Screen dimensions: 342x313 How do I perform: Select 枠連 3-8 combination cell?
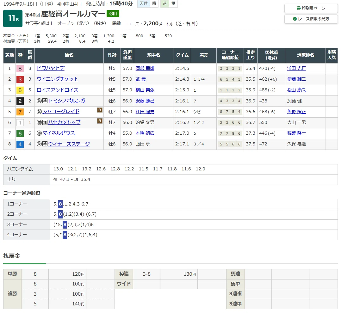[146, 274]
